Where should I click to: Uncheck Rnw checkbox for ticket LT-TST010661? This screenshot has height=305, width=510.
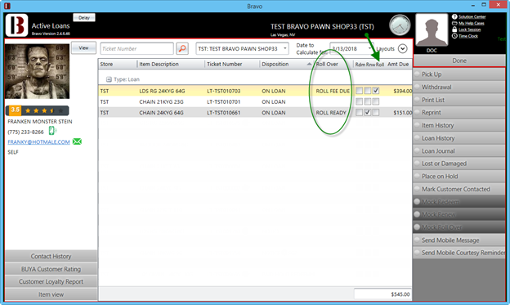point(368,112)
